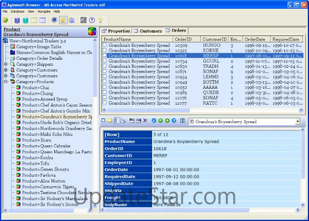The height and width of the screenshot is (221, 309).
Task: Click the tree panel scroll-down arrow
Action: click(95, 205)
